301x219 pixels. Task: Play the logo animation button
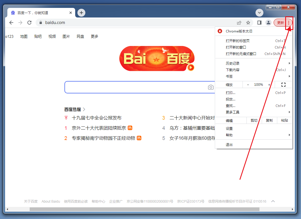191,67
